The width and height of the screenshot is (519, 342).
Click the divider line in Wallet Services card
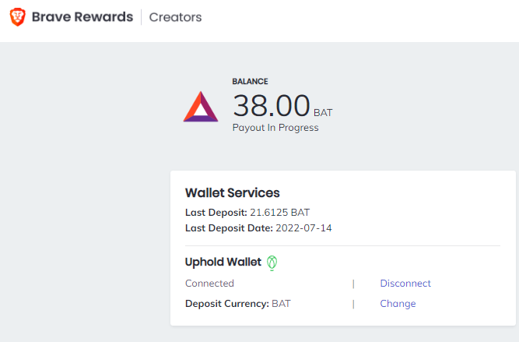click(342, 246)
